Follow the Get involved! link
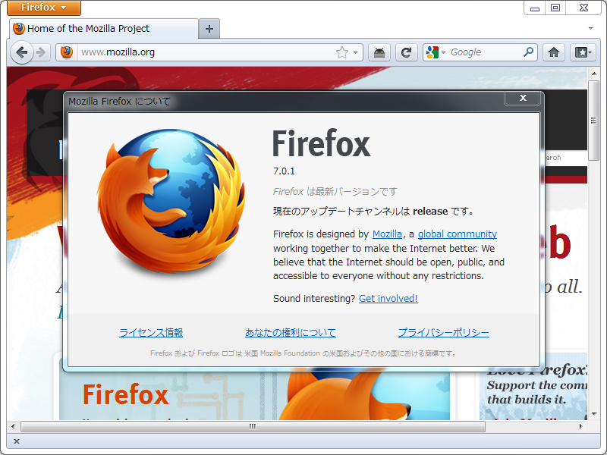 [388, 298]
